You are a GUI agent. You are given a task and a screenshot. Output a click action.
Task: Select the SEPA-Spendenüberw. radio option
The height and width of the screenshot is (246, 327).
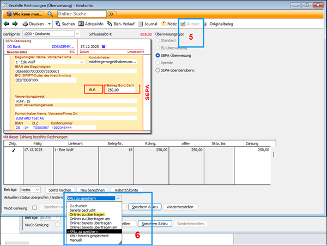(x=158, y=70)
